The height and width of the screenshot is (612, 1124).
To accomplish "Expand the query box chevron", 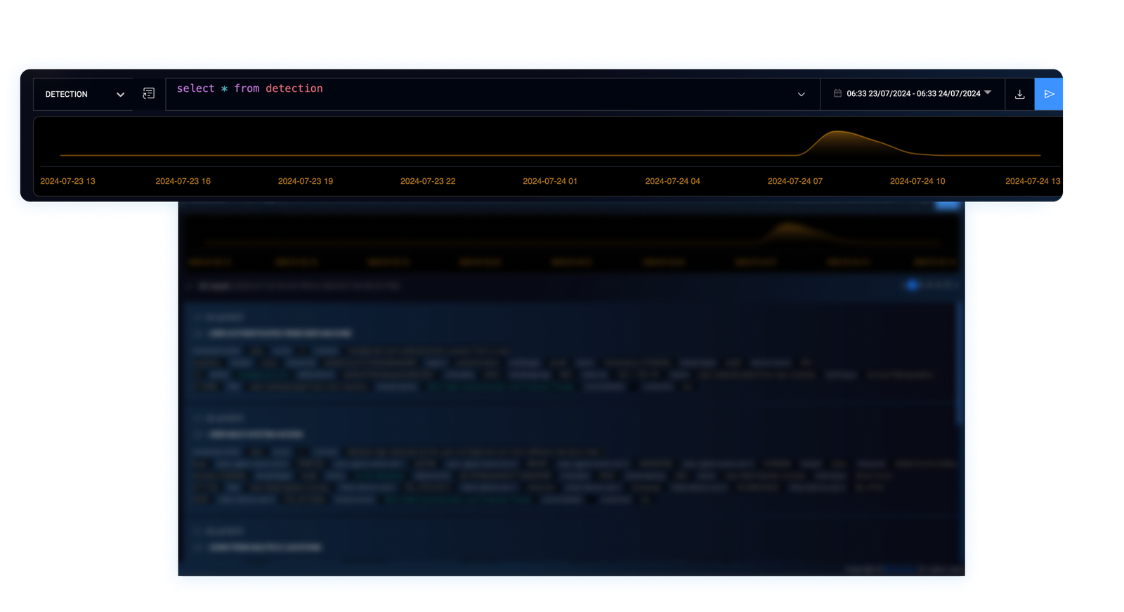I will (x=801, y=94).
